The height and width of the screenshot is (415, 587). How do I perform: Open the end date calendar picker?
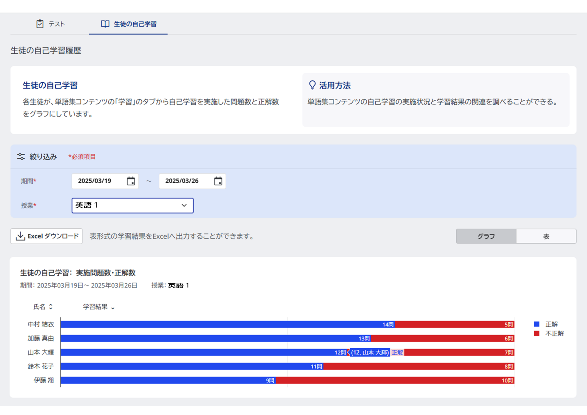[x=218, y=181]
